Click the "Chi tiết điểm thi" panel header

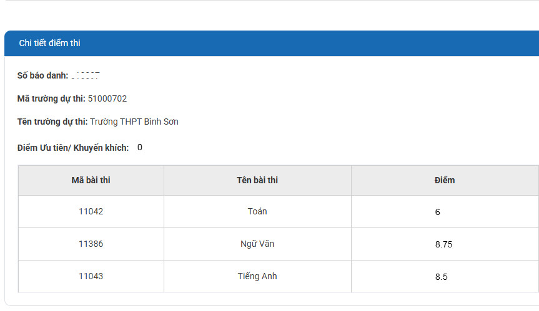coord(49,43)
